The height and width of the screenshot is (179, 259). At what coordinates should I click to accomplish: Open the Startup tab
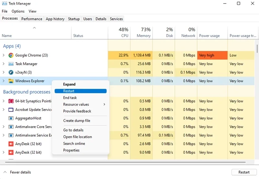coord(74,19)
